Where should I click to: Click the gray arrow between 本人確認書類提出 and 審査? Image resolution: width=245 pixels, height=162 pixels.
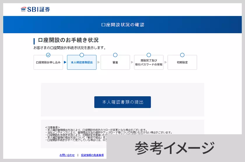click(x=99, y=62)
